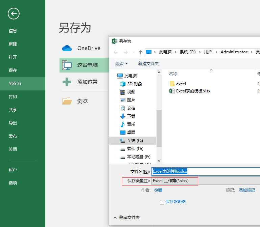Open the 浏览 folder icon
Viewport: 260px width, 227px height.
(67, 101)
